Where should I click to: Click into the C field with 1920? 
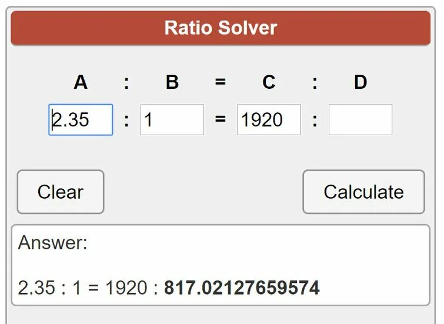pos(269,120)
